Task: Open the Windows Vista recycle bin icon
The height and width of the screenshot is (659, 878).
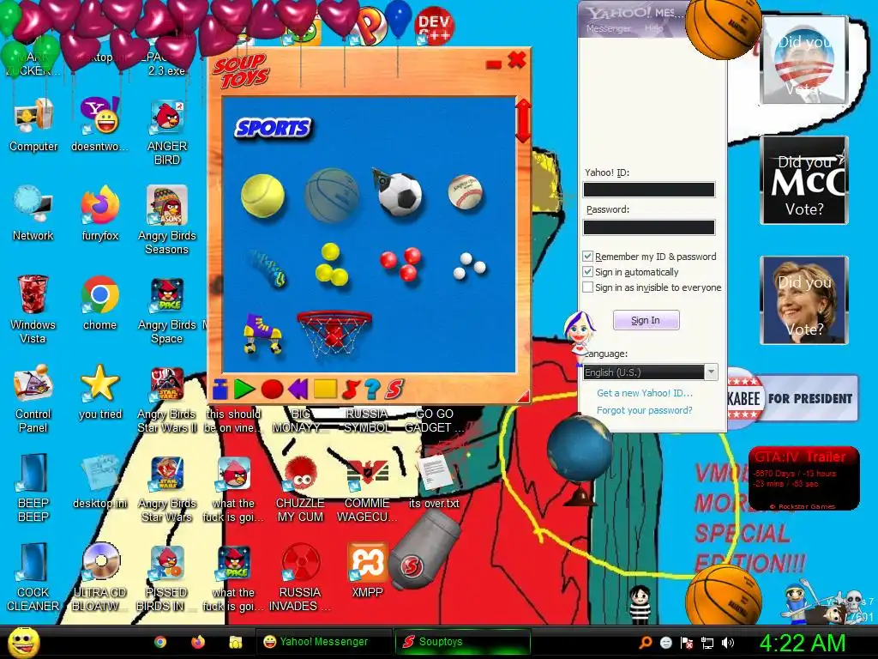Action: tap(33, 309)
